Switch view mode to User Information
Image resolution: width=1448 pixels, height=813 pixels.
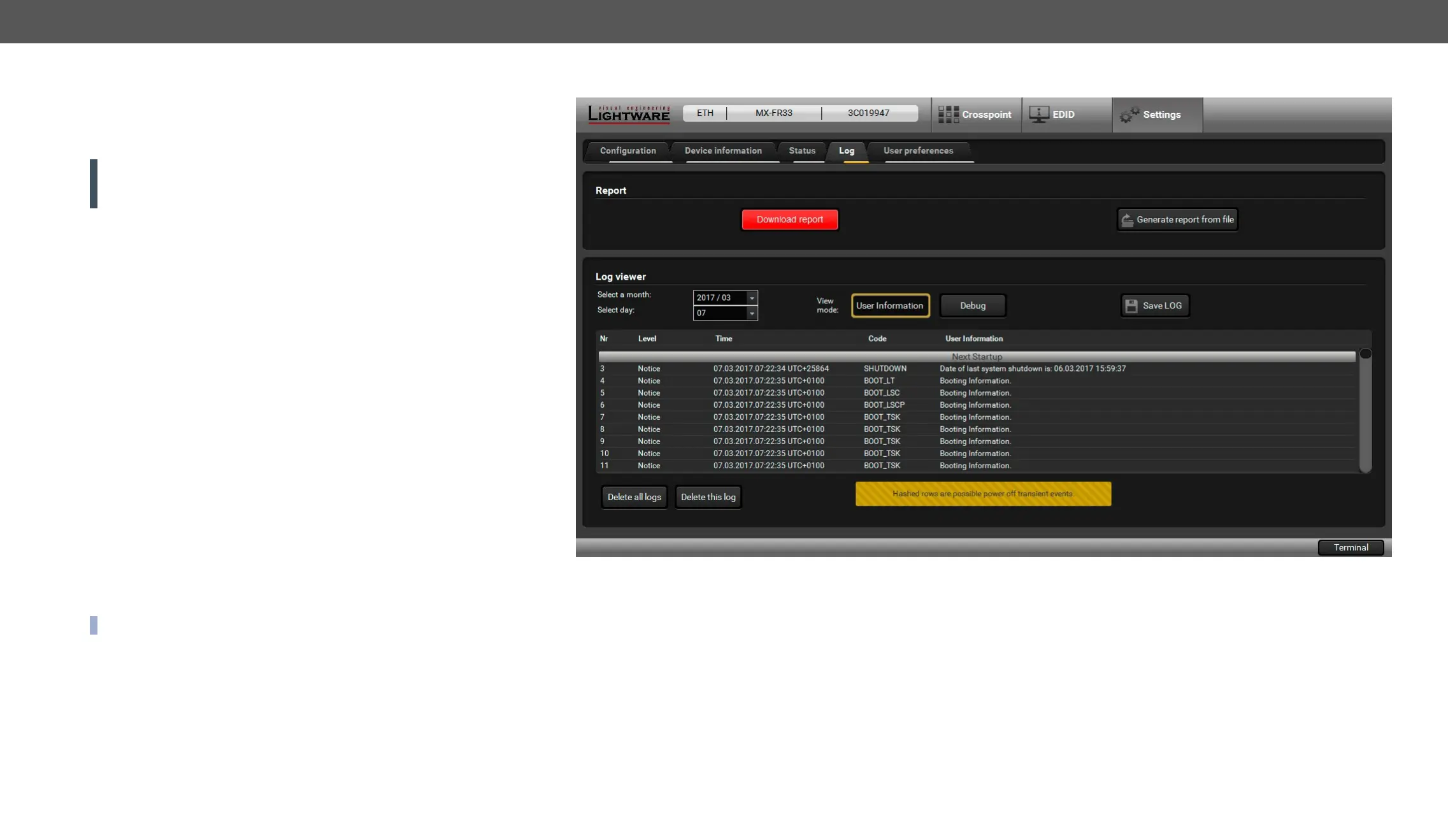pos(889,306)
